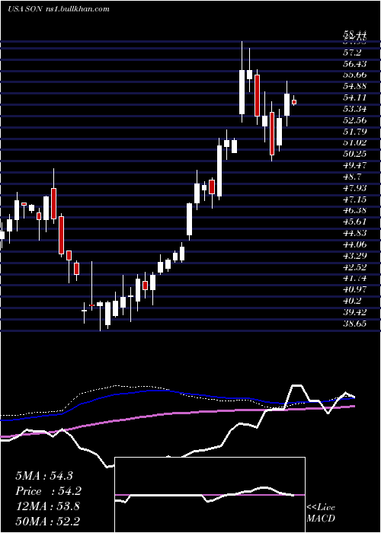This screenshot has width=381, height=533.
Task: Select the 47.93 price axis label
Action: pos(355,188)
